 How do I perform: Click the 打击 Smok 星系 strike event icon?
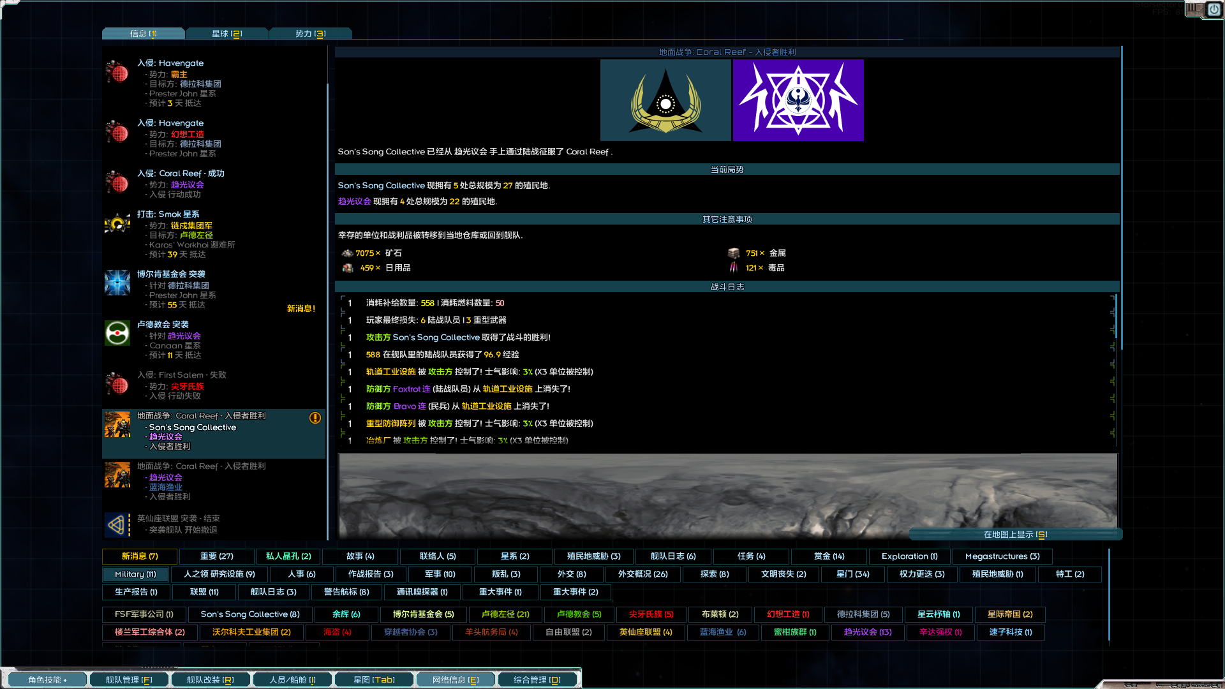117,223
